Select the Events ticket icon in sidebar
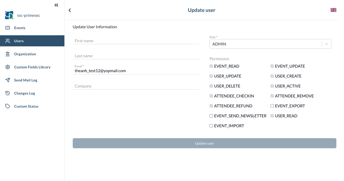 [7, 28]
